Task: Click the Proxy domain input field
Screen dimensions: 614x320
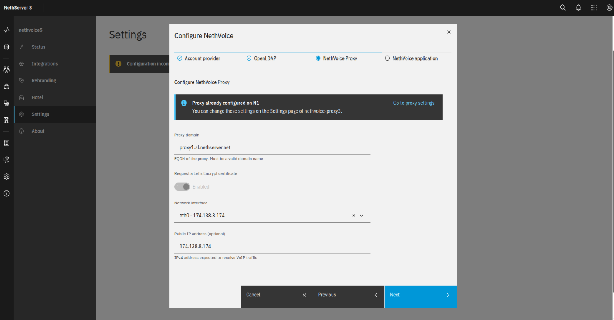Action: 272,148
